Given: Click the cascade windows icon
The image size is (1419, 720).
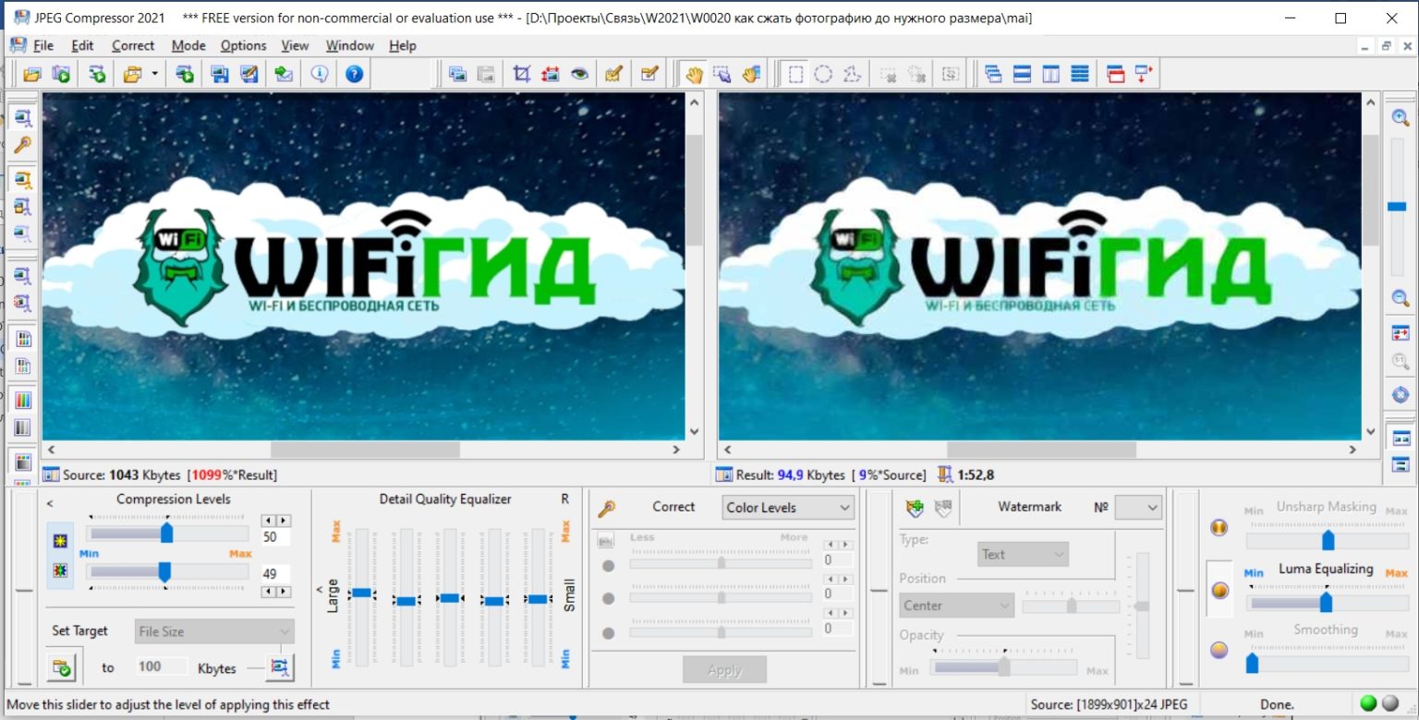Looking at the screenshot, I should [993, 75].
